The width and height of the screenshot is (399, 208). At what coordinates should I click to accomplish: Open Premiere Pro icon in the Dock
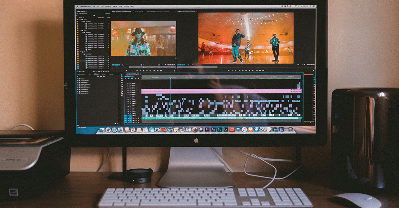(207, 129)
